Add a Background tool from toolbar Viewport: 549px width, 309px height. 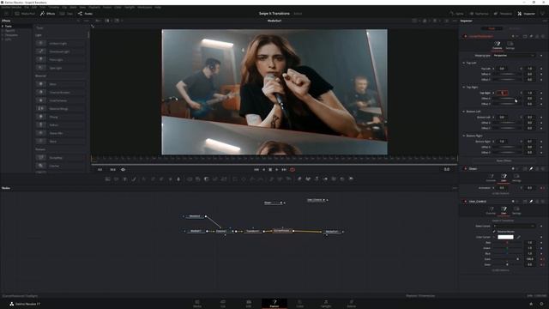(108, 179)
